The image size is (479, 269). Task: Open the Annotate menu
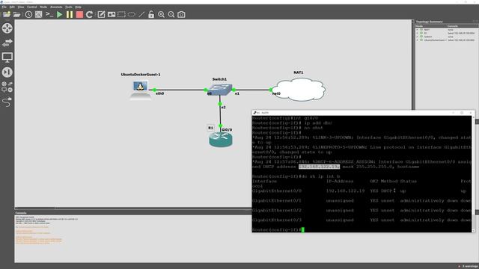click(56, 7)
